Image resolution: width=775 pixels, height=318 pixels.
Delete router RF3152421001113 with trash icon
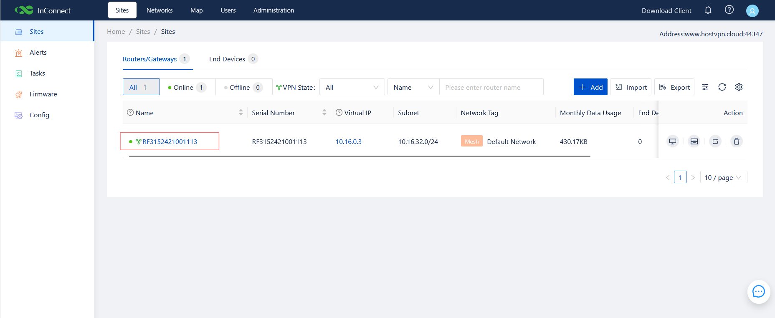(x=737, y=141)
